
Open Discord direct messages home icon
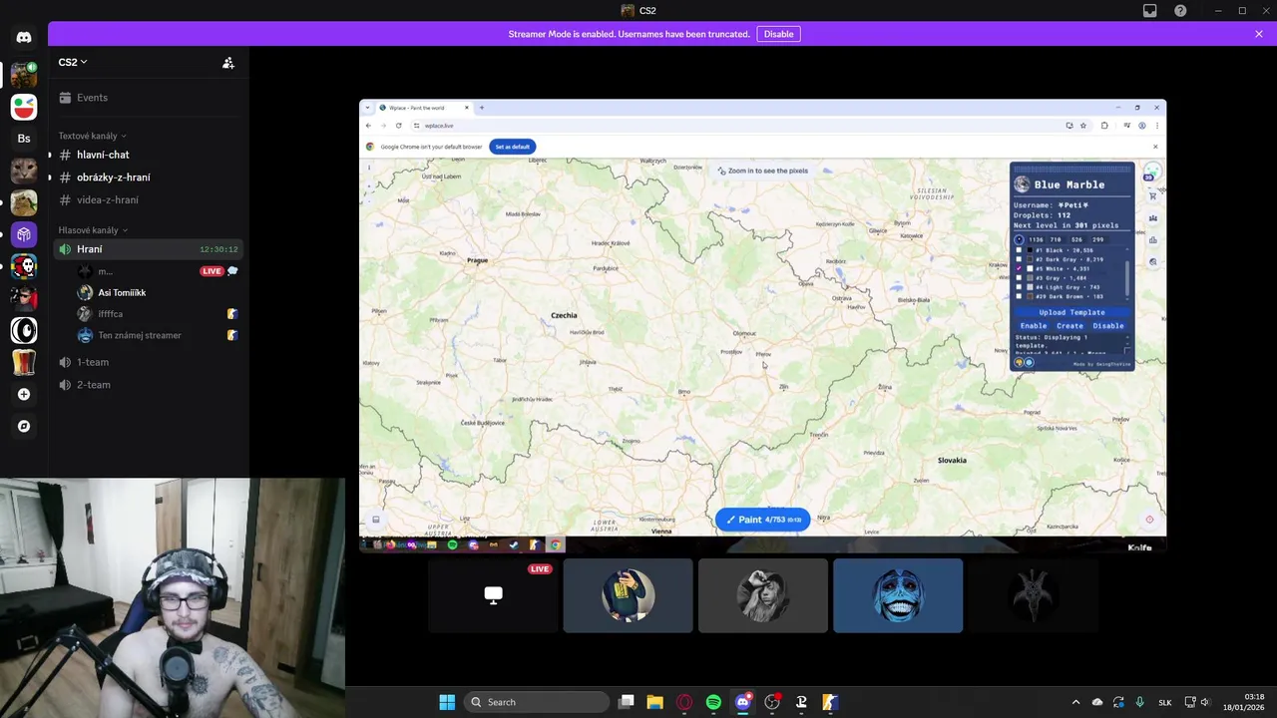point(24,37)
